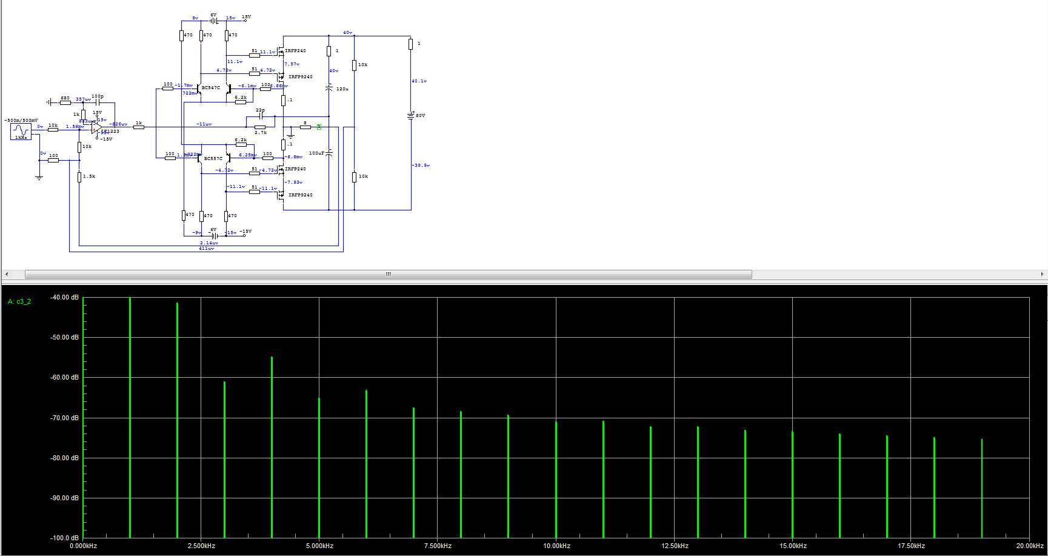
Task: Click the green probe A marker
Action: pyautogui.click(x=319, y=127)
